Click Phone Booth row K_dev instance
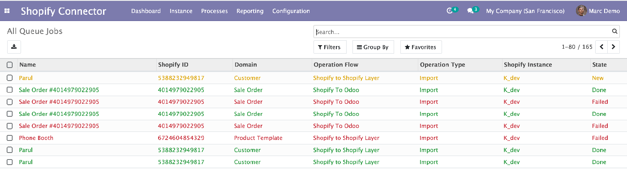Viewport: 627px width, 169px height. click(x=511, y=138)
